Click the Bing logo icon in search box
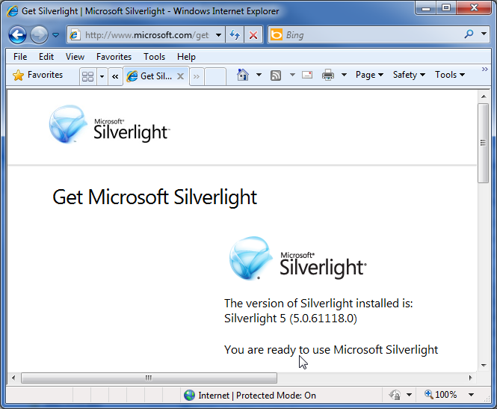The height and width of the screenshot is (409, 497). (x=276, y=34)
